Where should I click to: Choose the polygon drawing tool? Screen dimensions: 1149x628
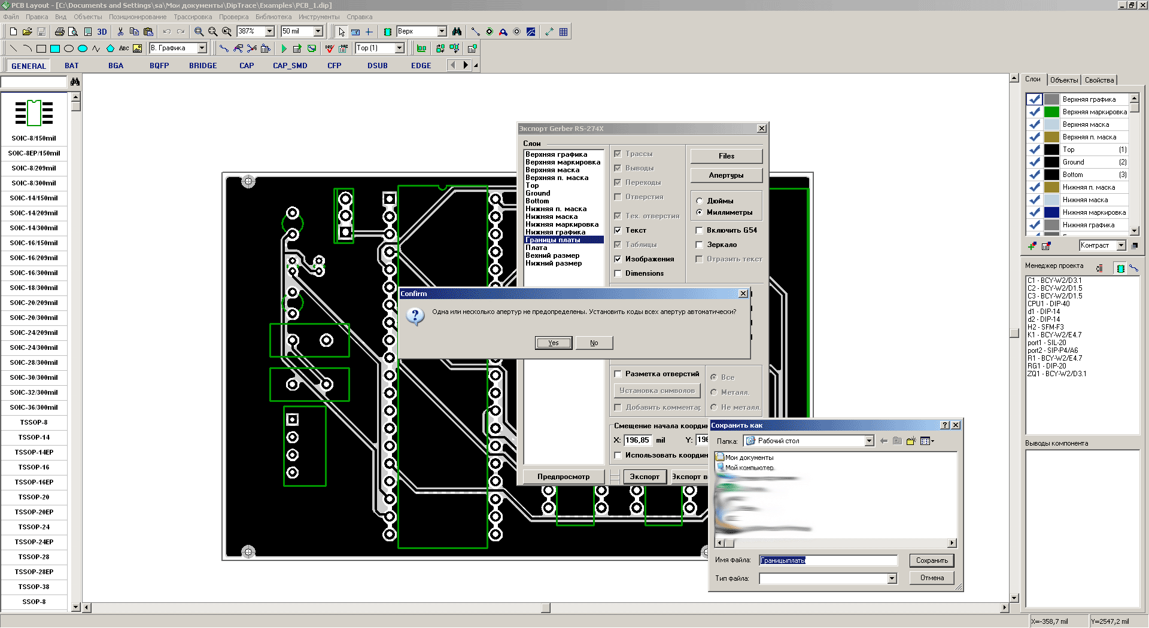110,48
